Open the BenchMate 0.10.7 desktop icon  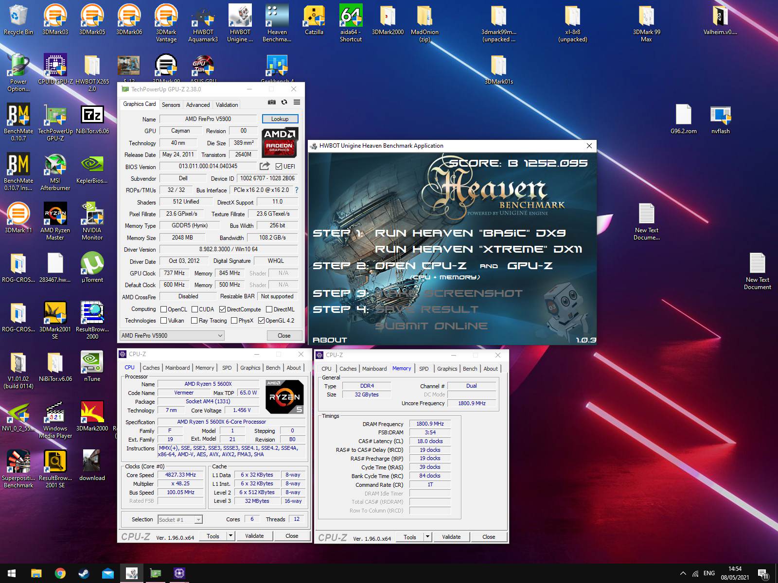coord(18,123)
